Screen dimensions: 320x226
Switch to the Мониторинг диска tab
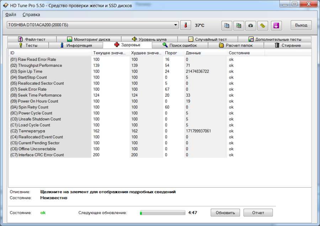(x=89, y=39)
